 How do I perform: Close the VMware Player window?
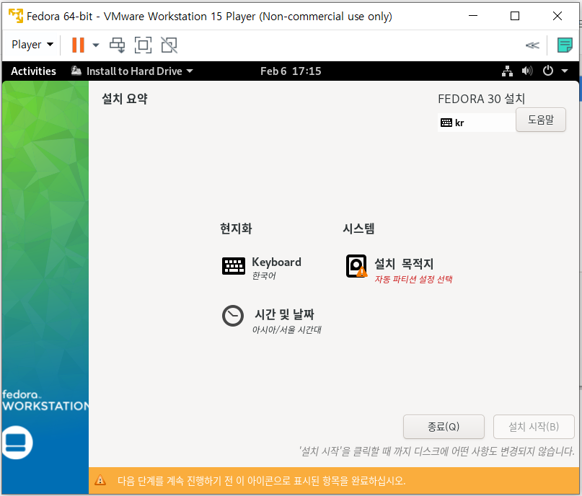tap(557, 16)
